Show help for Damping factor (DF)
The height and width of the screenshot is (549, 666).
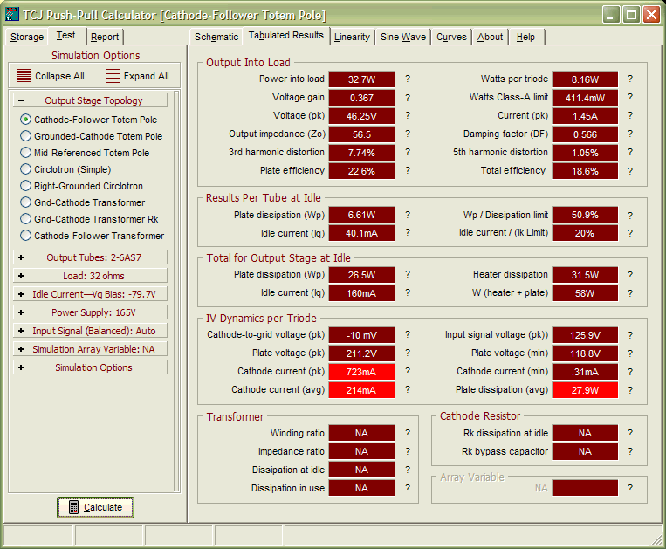[630, 134]
